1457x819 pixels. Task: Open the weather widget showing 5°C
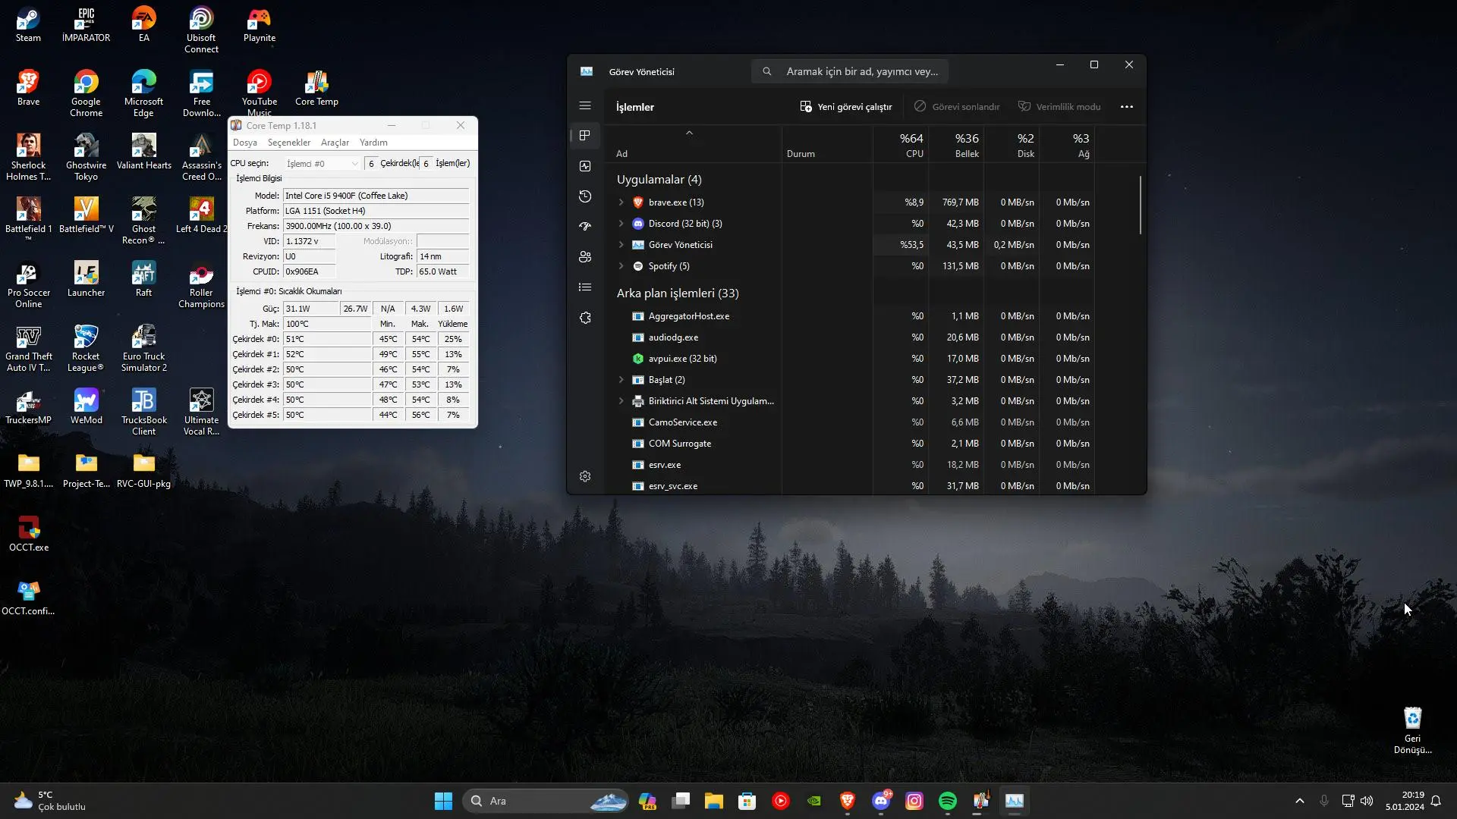pos(50,801)
